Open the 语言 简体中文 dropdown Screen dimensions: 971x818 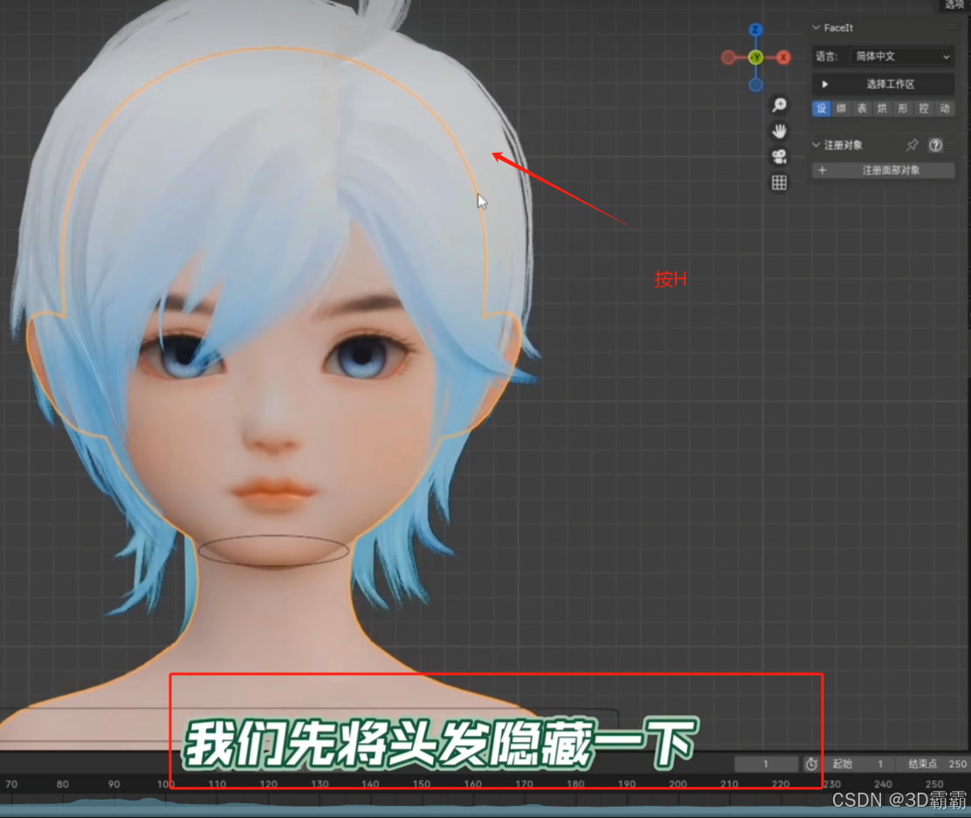pyautogui.click(x=901, y=57)
